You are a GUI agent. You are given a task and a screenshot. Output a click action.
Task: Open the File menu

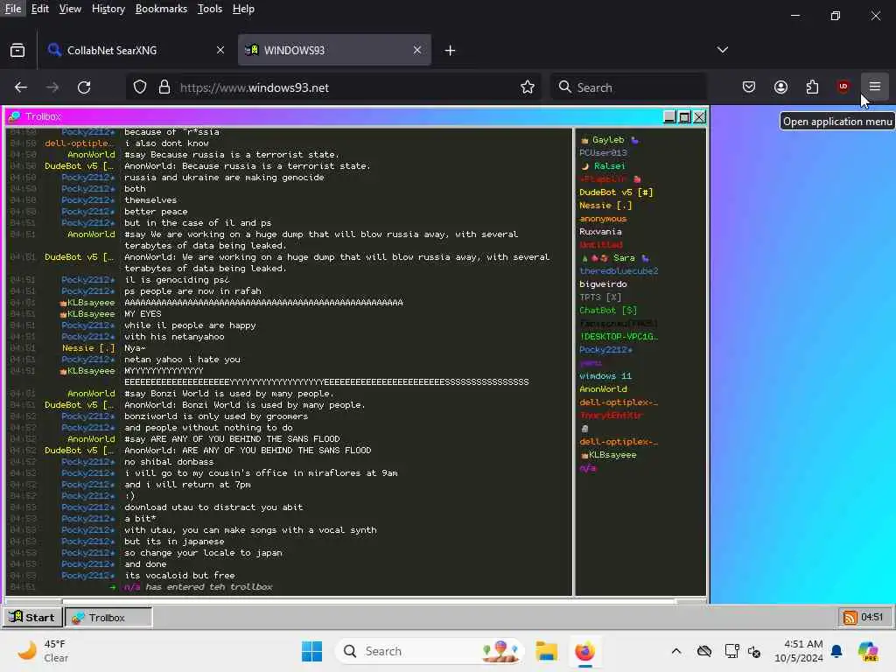tap(12, 9)
